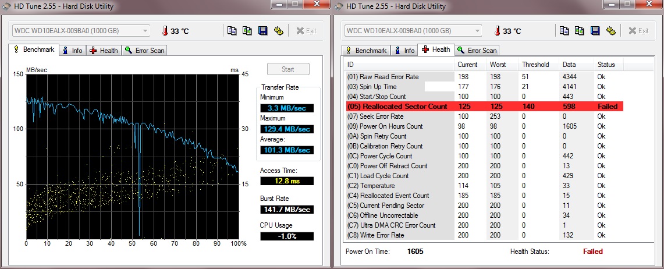
Task: Sort by Worst column header
Action: pyautogui.click(x=503, y=65)
